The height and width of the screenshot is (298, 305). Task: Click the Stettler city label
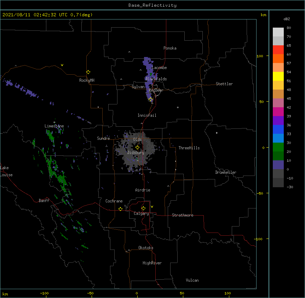pos(224,84)
